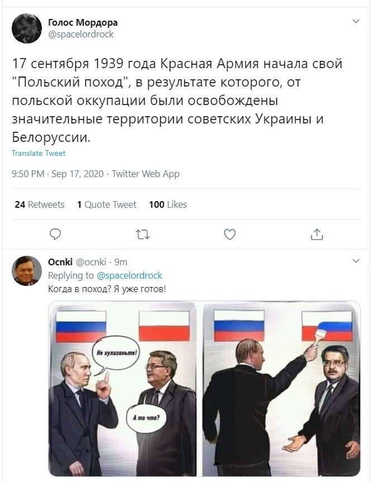
Task: Like the tweet with the heart icon
Action: [x=230, y=235]
